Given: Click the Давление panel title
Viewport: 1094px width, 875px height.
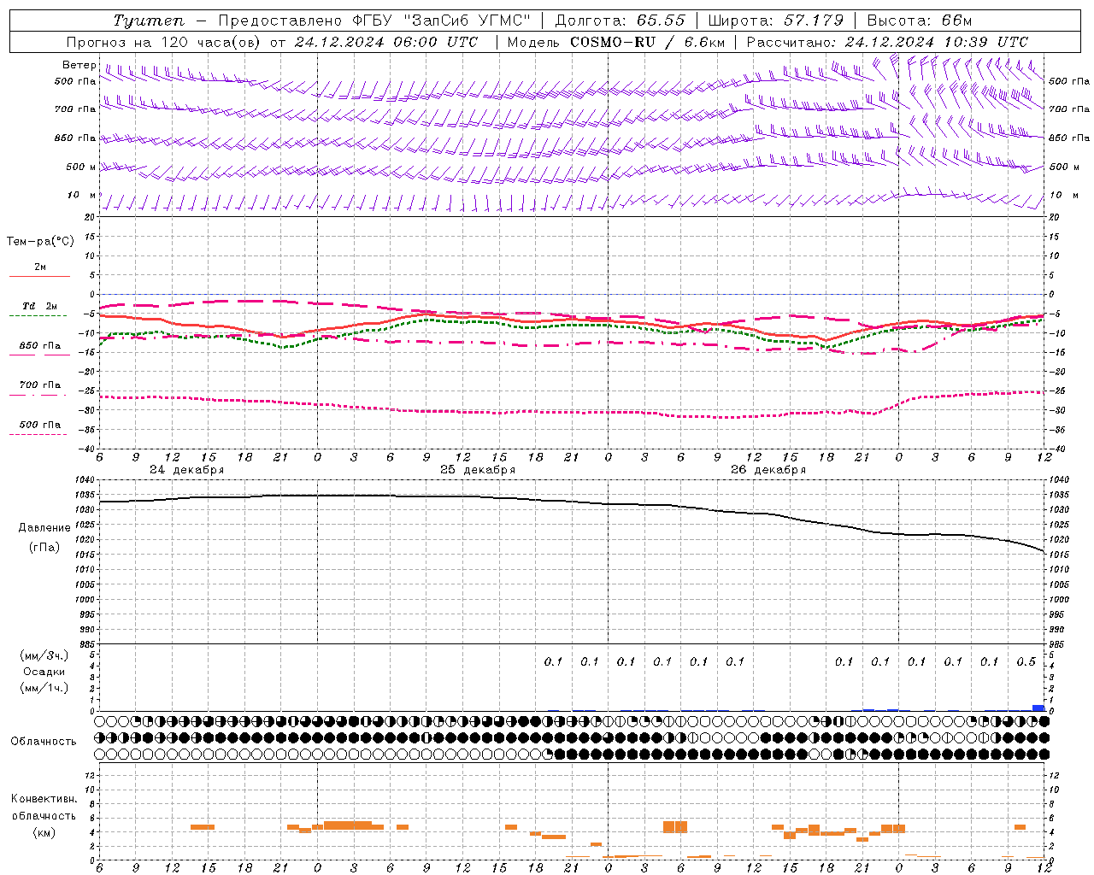Looking at the screenshot, I should tap(44, 528).
